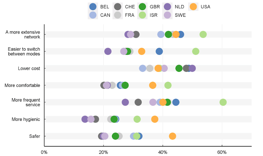Toggle the GBR green legend marker

tap(142, 7)
